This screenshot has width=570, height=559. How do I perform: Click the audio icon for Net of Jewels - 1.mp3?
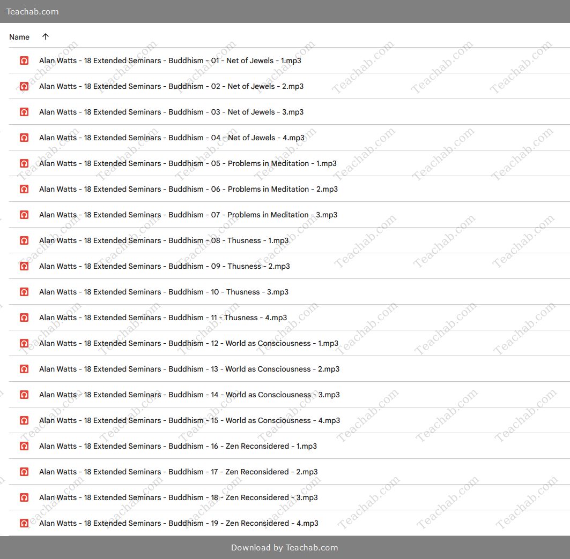(24, 61)
